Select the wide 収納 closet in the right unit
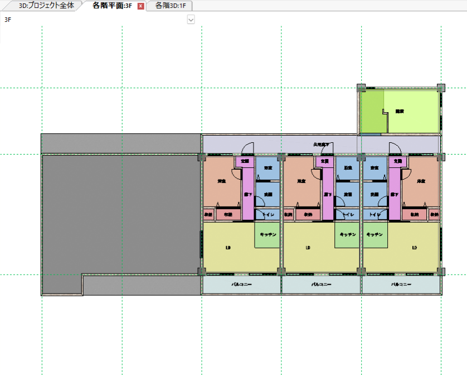 click(414, 214)
